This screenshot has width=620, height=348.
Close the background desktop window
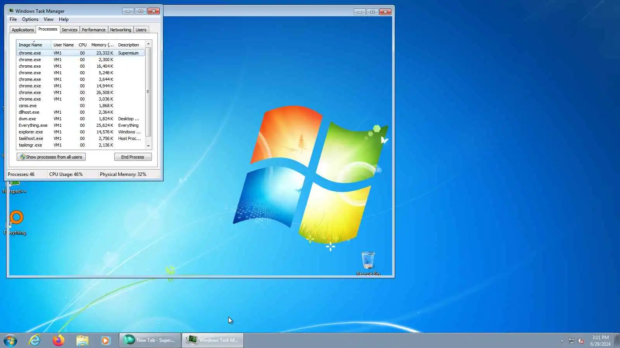click(385, 12)
